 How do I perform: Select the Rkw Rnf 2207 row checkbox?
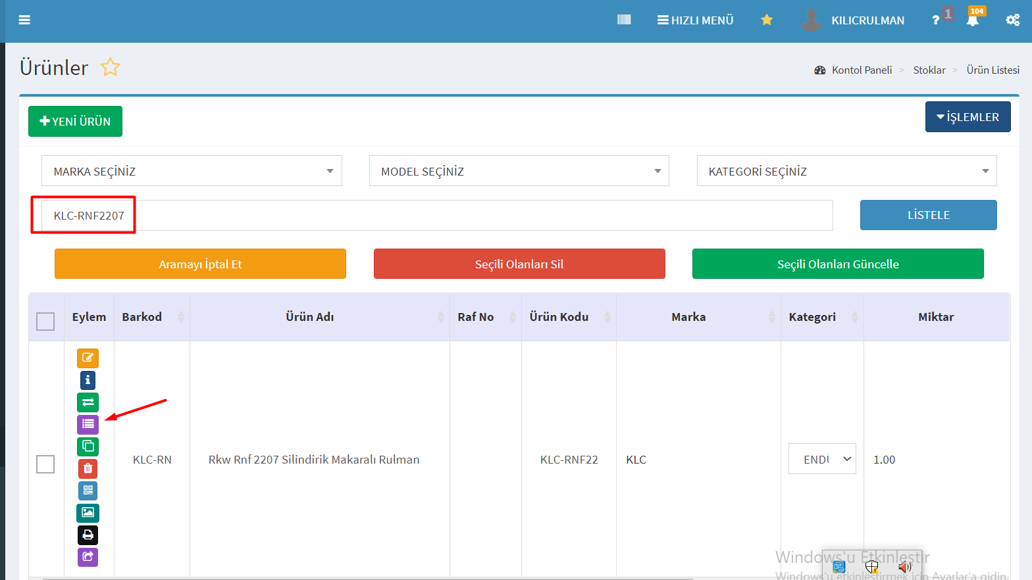point(45,464)
